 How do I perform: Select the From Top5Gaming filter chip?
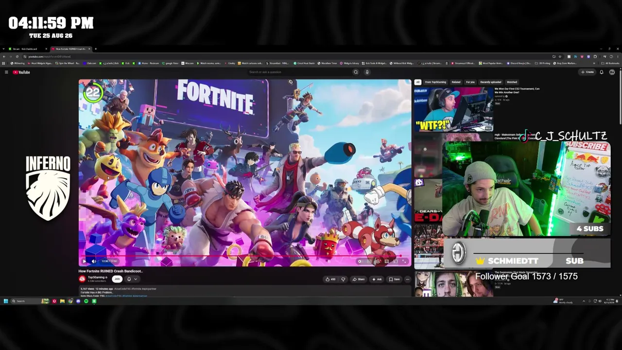pos(435,82)
